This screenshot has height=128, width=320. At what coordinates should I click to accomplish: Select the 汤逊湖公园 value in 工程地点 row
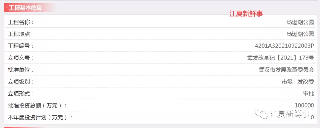pyautogui.click(x=300, y=34)
